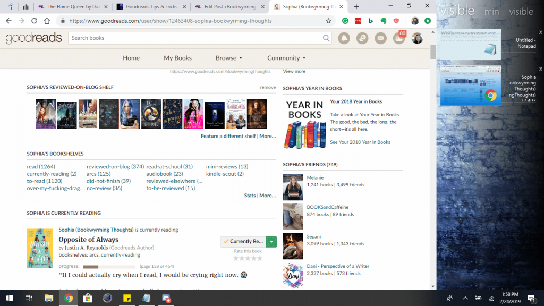Open the reviewed-on-blog (374) shelf link
544x306 pixels.
coord(115,166)
